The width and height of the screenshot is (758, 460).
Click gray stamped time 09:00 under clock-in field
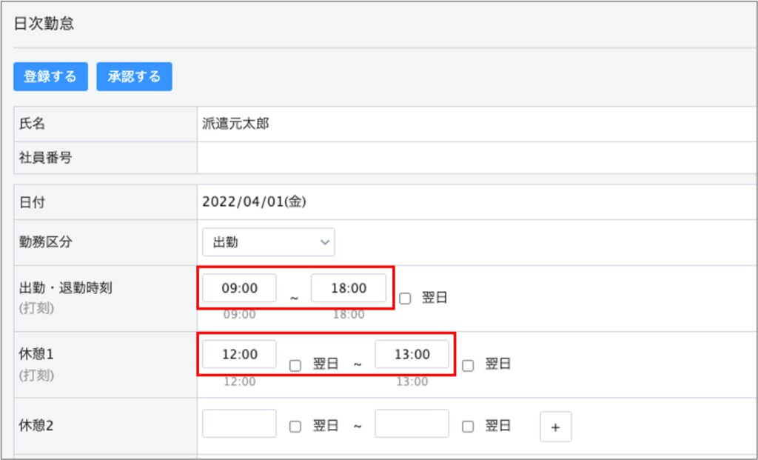coord(239,315)
